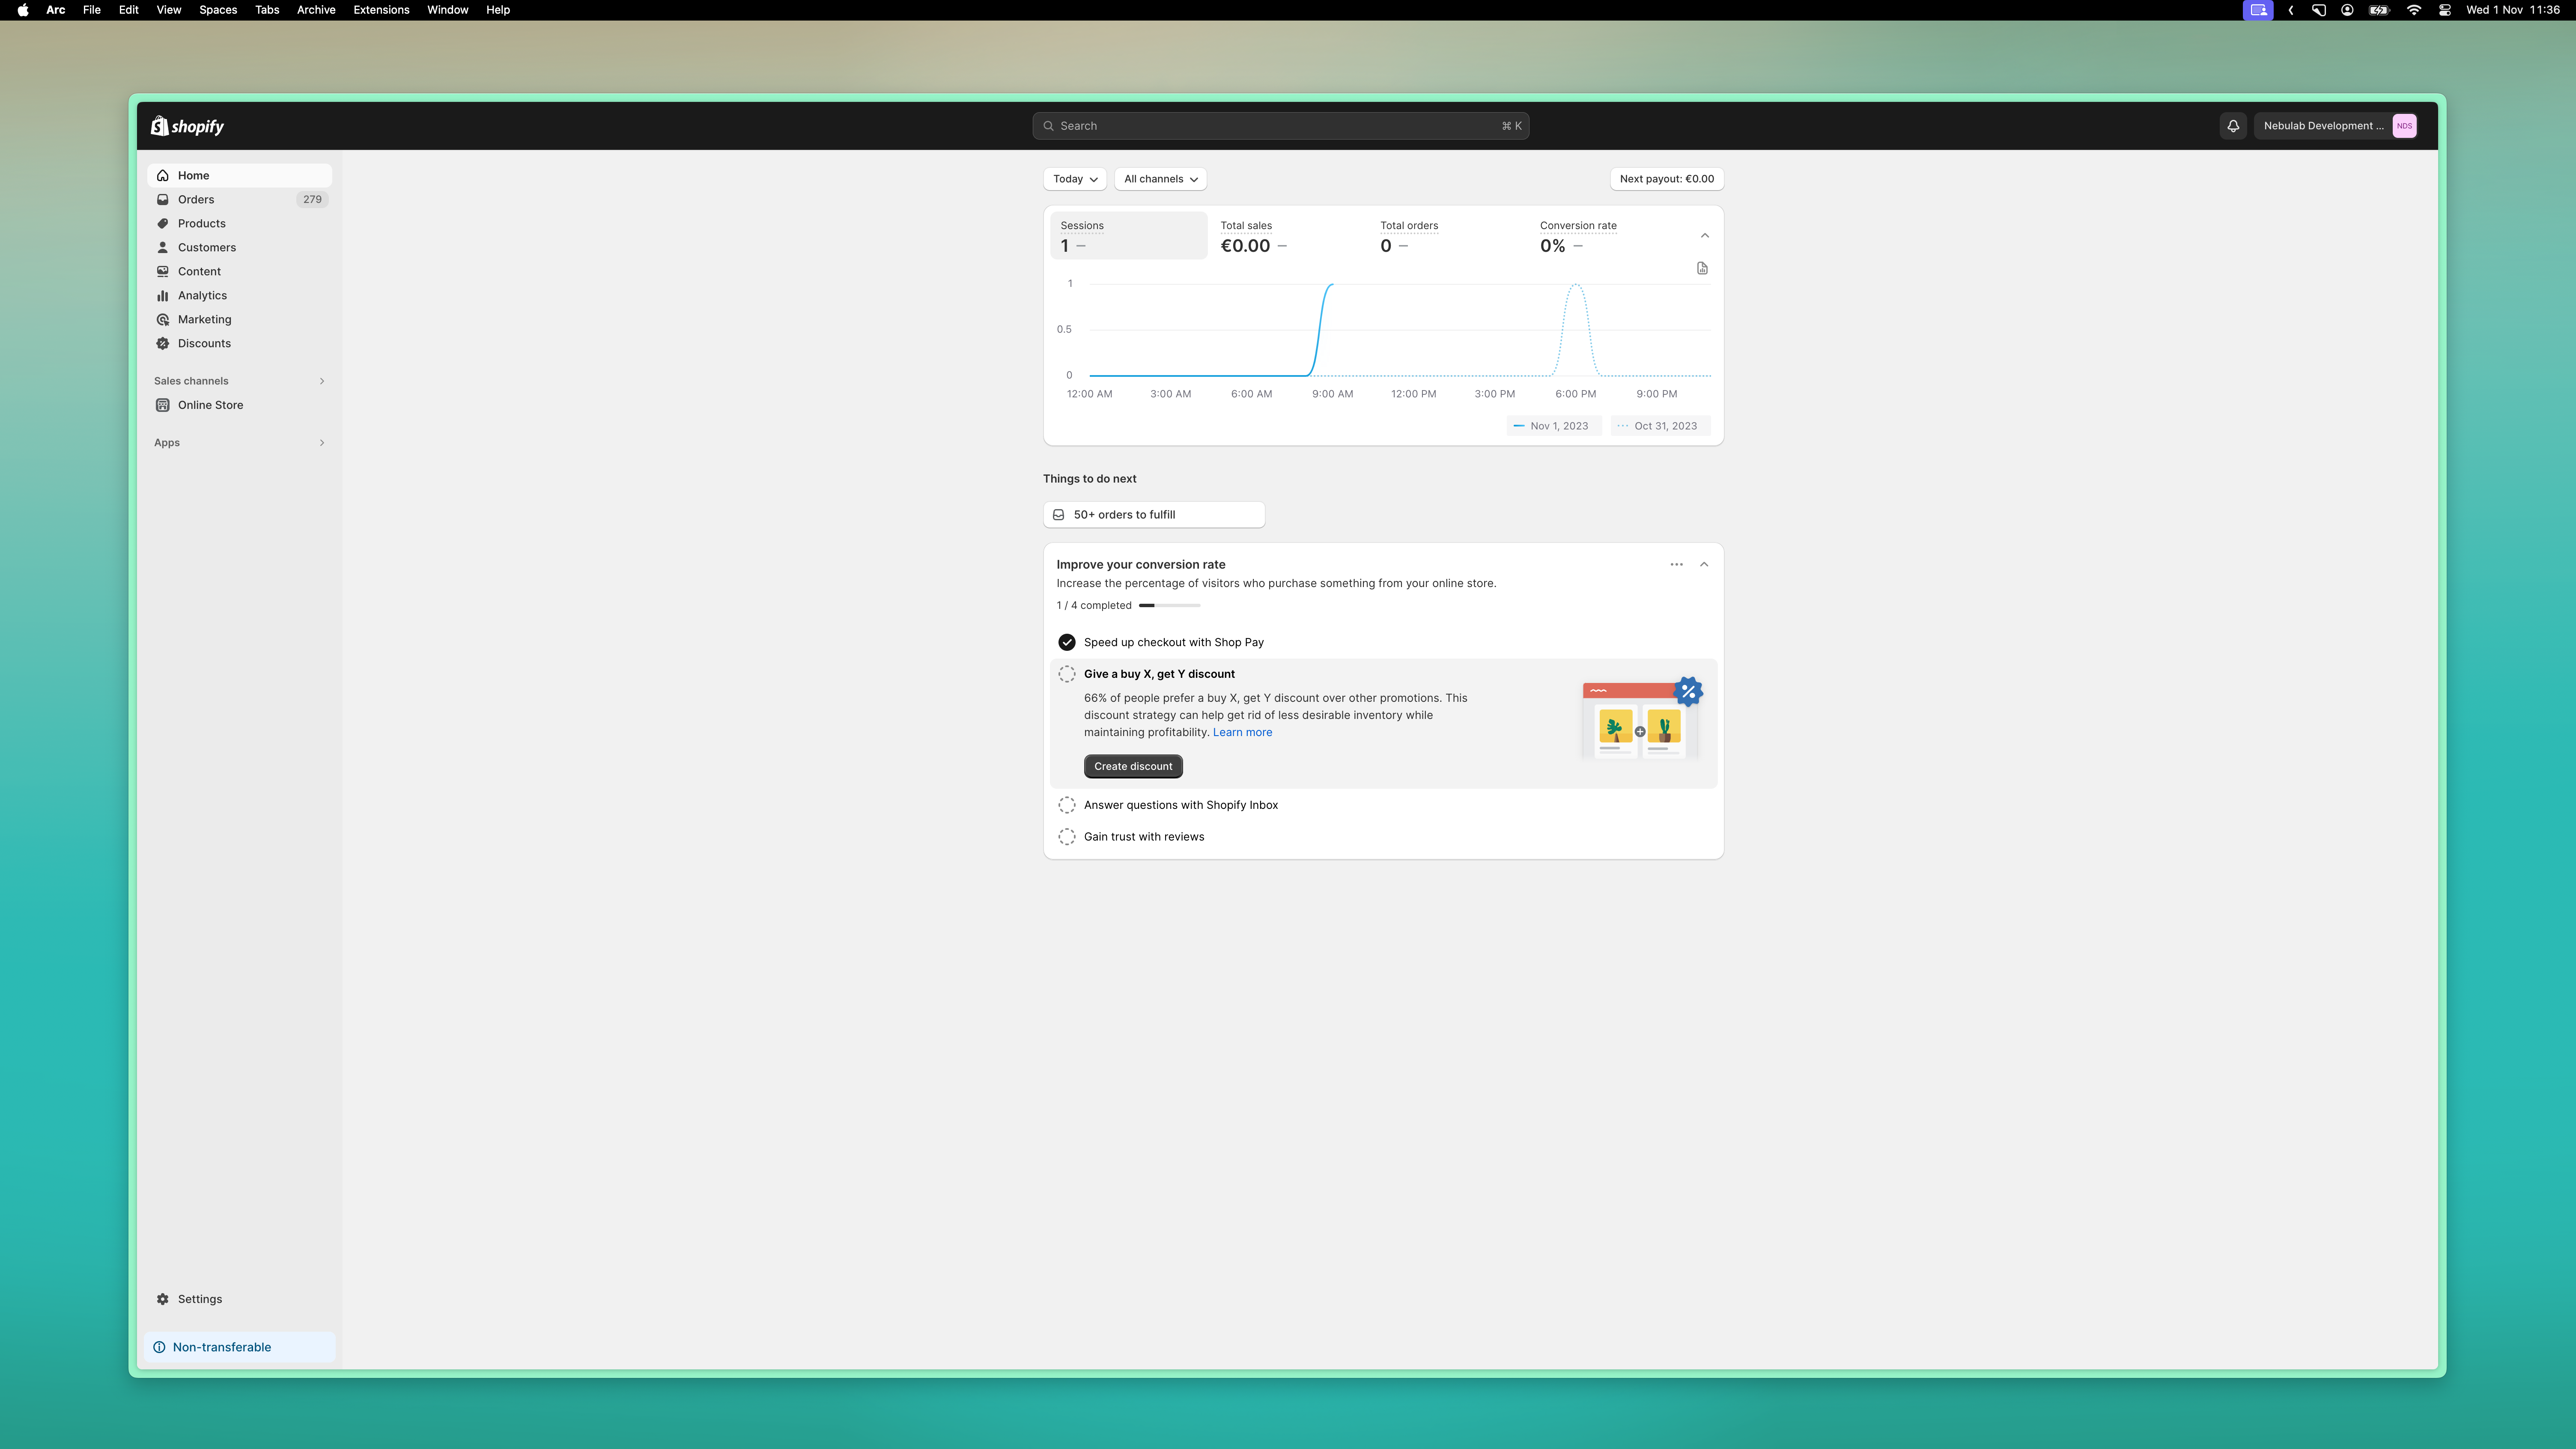The width and height of the screenshot is (2576, 1449).
Task: Click the 1 / 4 completed progress bar
Action: 1169,606
